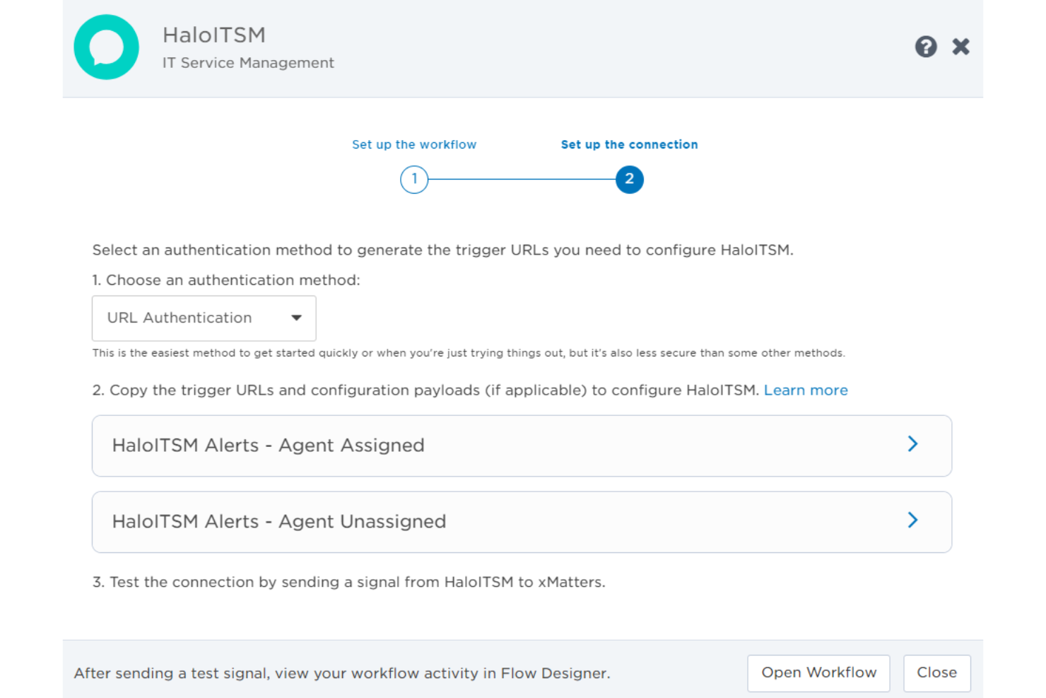Switch to "Set up the workflow" step label

click(x=414, y=144)
